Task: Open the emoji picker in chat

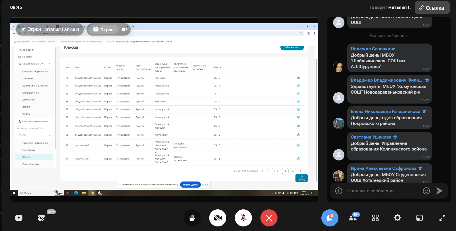Action: (x=426, y=191)
